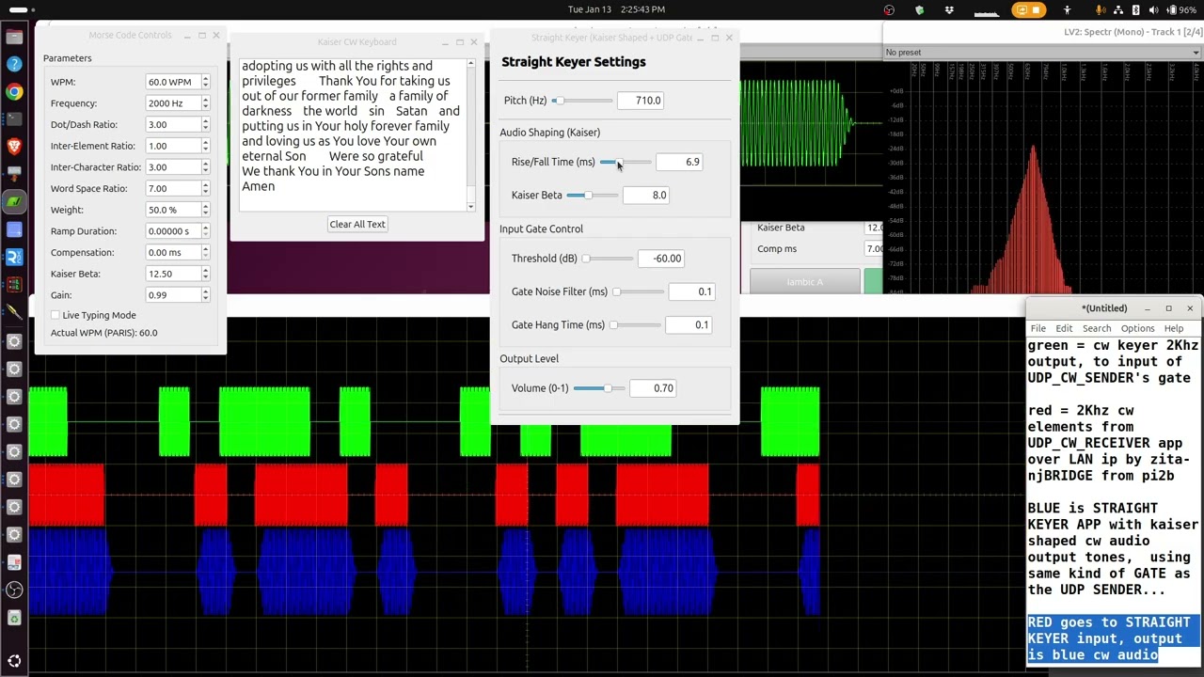Click the Inter-Element Ratio stepper arrows
Image resolution: width=1204 pixels, height=677 pixels.
205,146
